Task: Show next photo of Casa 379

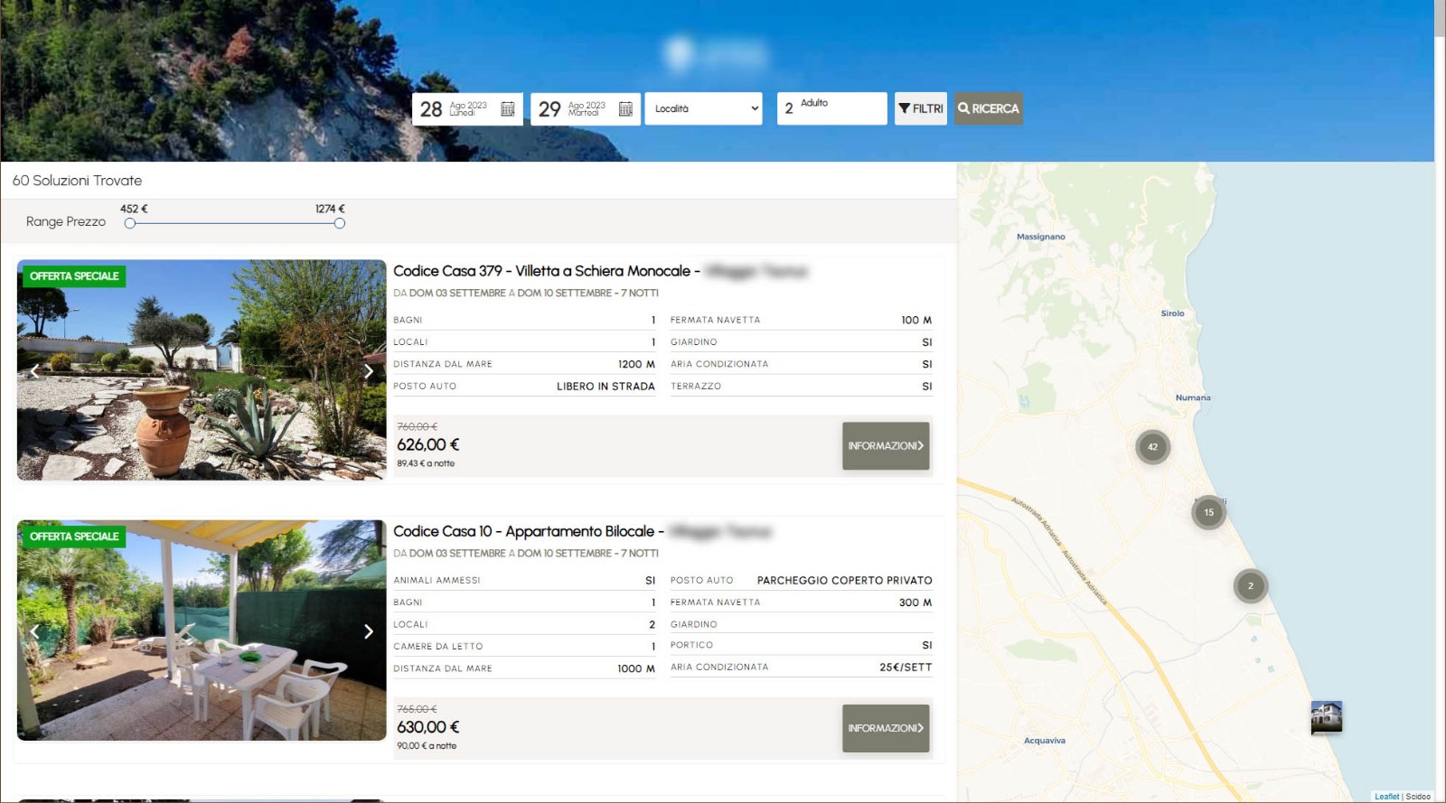Action: pos(368,370)
